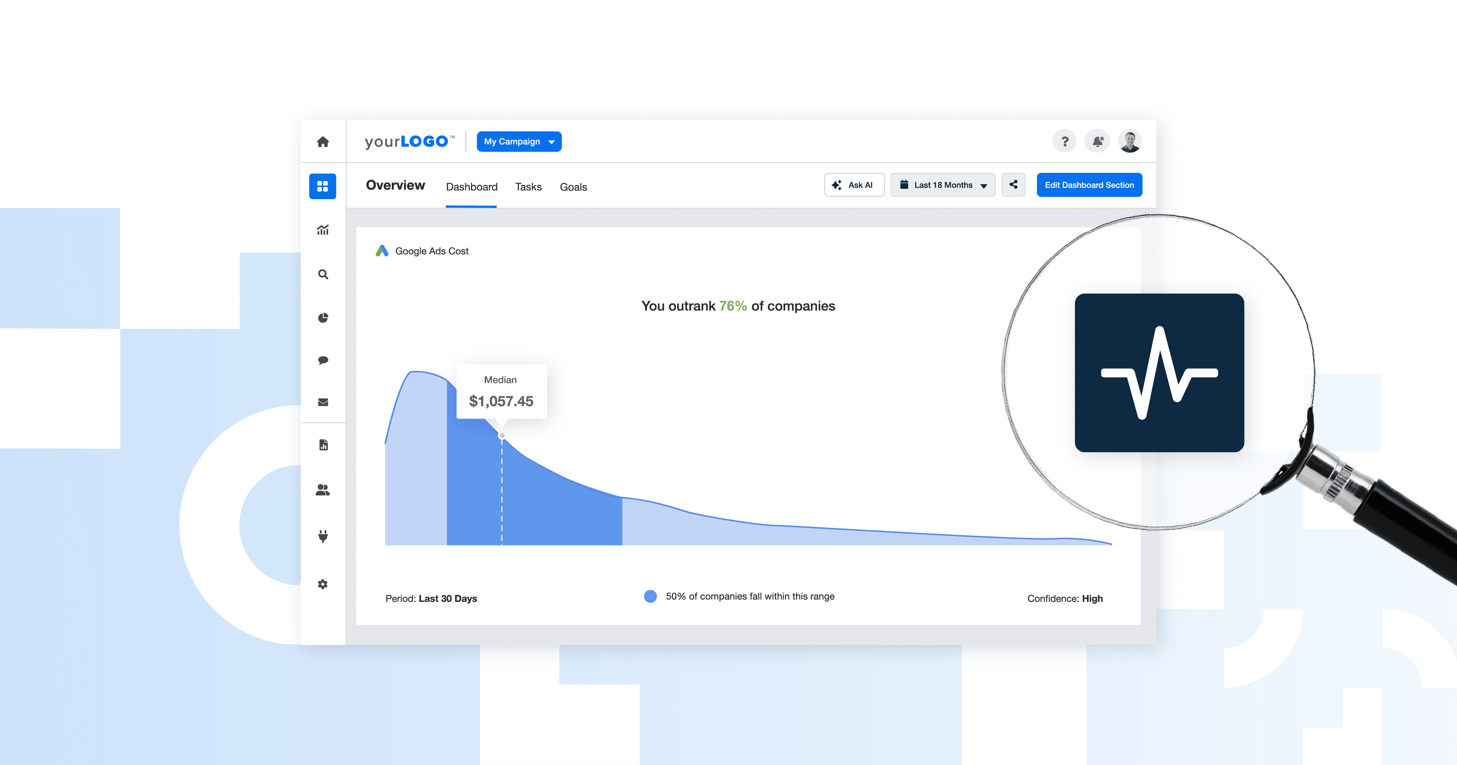Viewport: 1457px width, 765px height.
Task: Click the search icon in the sidebar
Action: 323,274
